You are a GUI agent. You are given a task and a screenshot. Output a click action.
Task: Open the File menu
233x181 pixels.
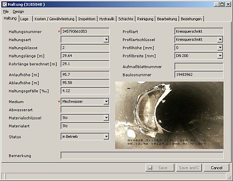point(6,11)
